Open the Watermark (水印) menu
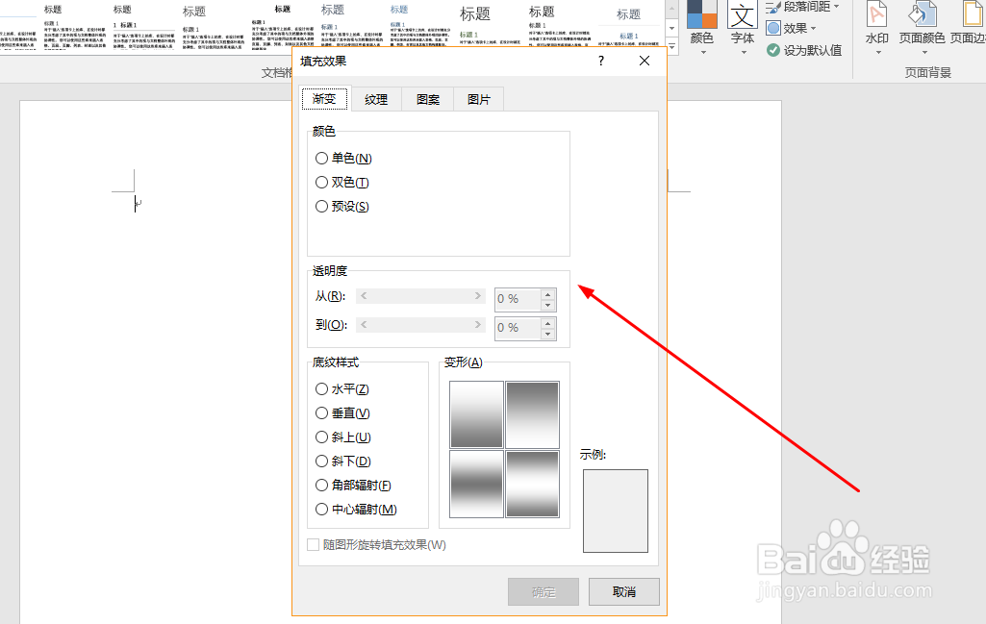Viewport: 986px width, 624px height. point(876,28)
